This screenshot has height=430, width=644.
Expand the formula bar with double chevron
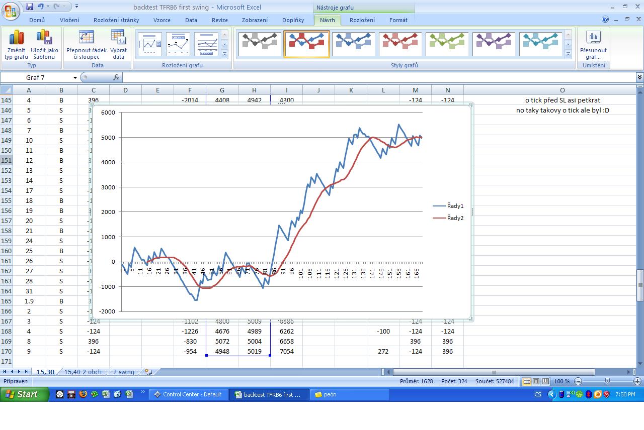639,77
